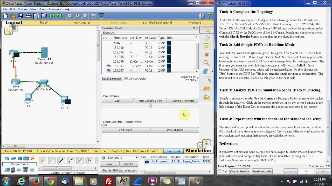Open the File menu

click(5, 9)
